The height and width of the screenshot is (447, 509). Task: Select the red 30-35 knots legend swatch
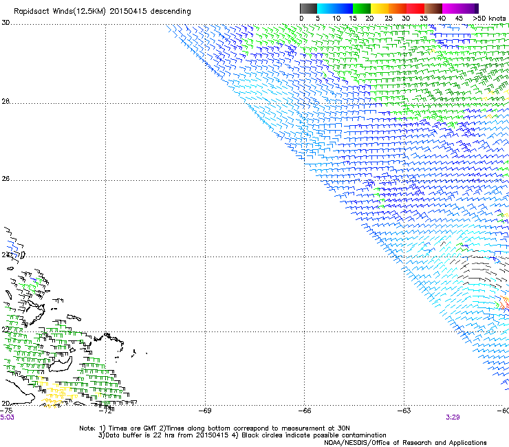(415, 8)
